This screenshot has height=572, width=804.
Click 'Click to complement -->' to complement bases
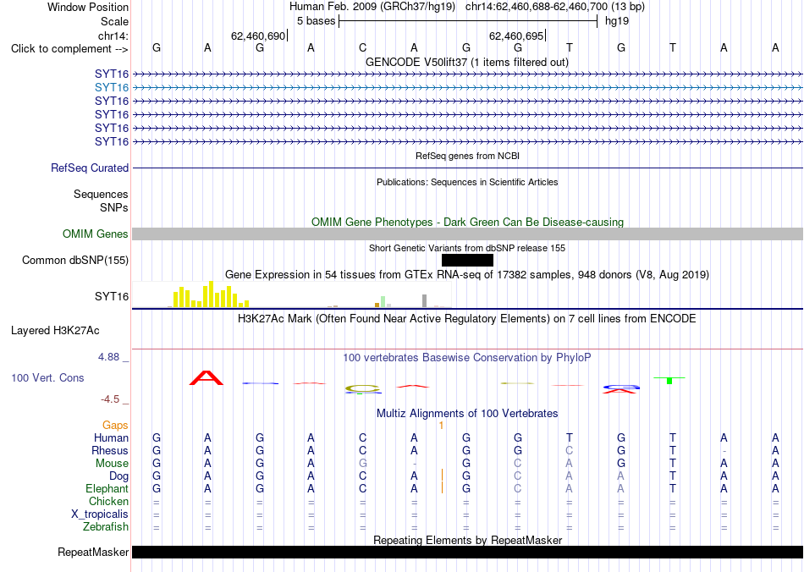69,49
